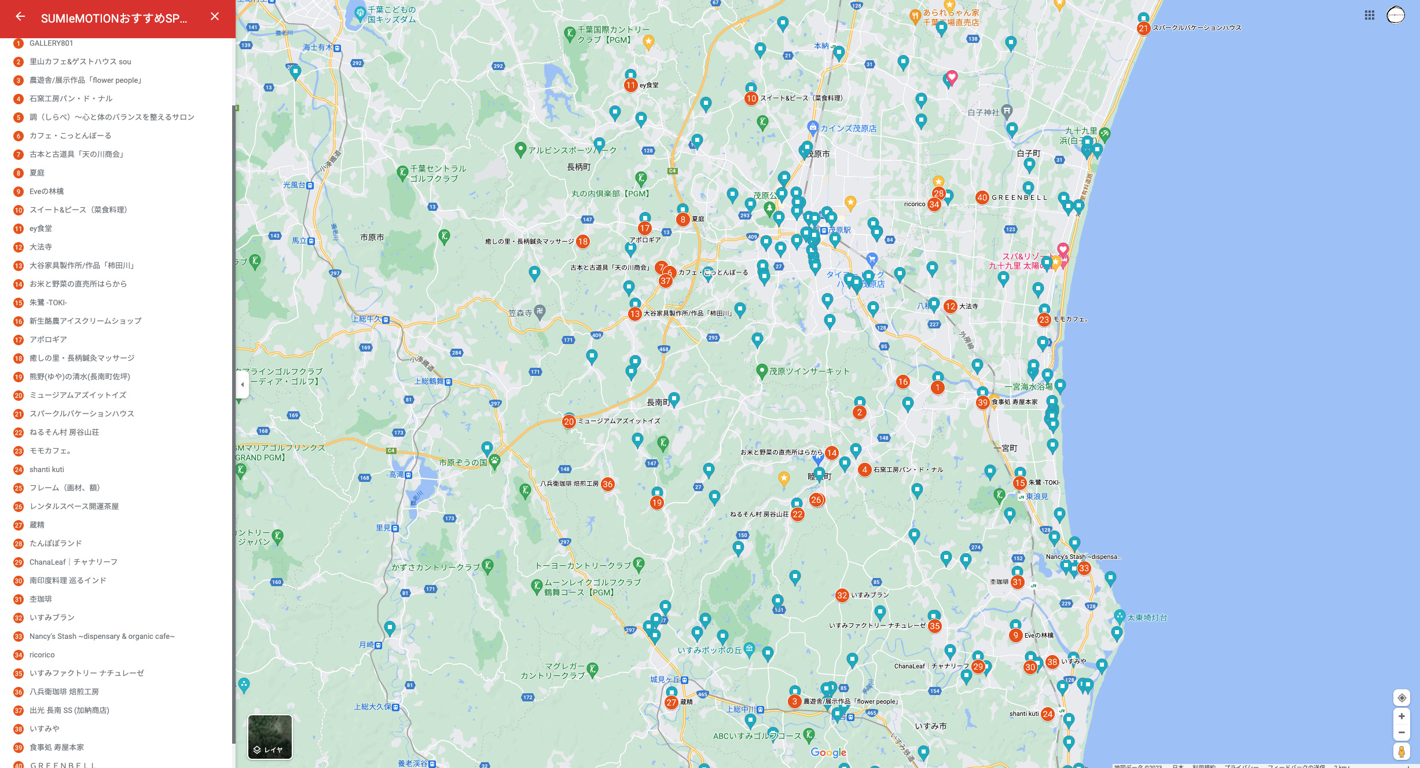Select the Street View pegman
This screenshot has height=768, width=1420.
coord(1401,752)
